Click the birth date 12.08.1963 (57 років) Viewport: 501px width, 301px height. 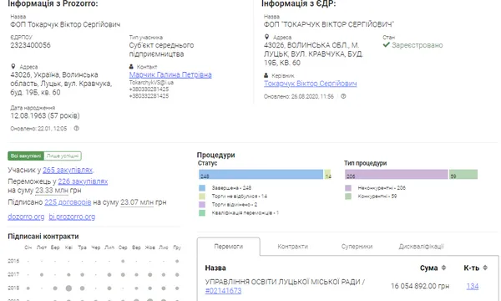45,115
